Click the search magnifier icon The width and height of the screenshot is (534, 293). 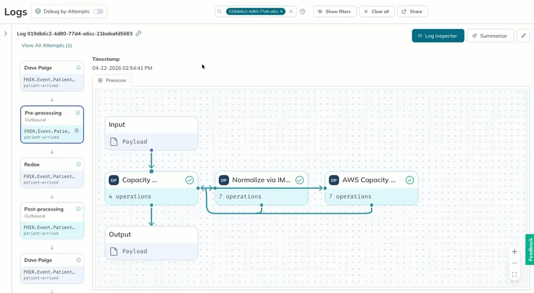coord(220,12)
